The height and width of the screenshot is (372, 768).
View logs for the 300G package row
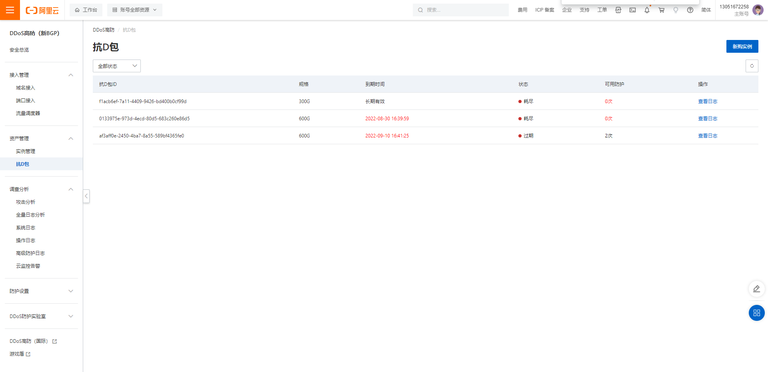coord(708,101)
